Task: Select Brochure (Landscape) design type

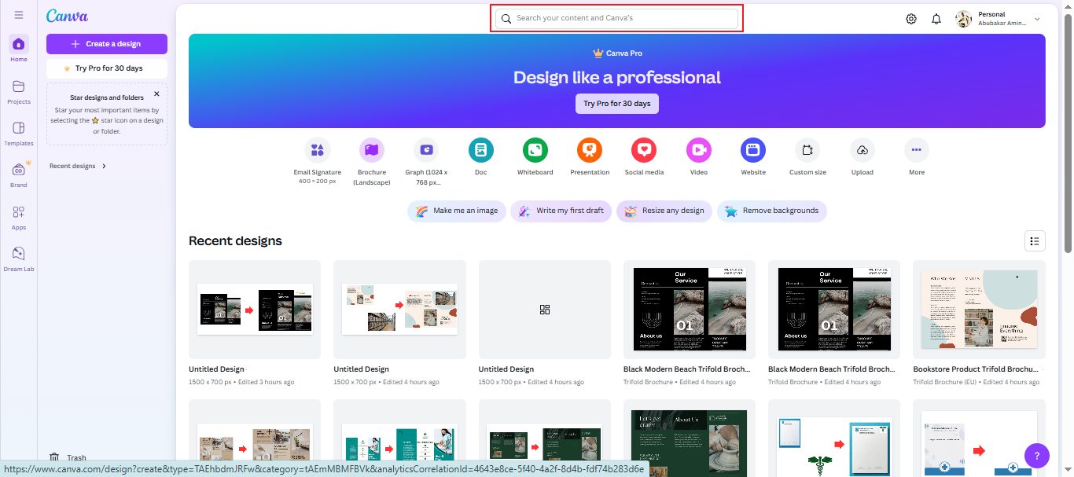Action: [x=372, y=160]
